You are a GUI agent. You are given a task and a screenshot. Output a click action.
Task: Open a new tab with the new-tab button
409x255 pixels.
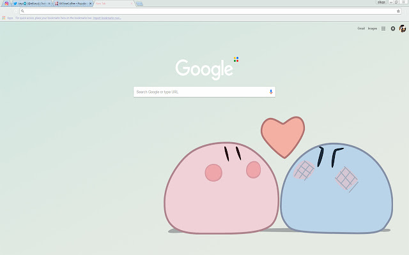point(139,4)
